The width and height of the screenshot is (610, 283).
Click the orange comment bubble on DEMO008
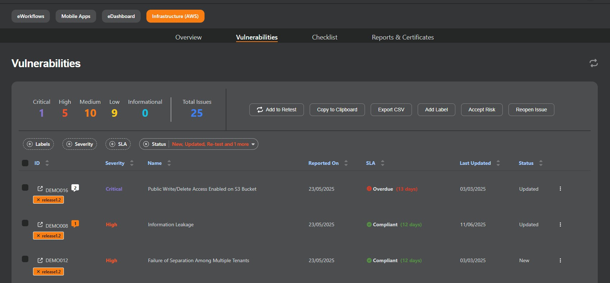pyautogui.click(x=75, y=224)
